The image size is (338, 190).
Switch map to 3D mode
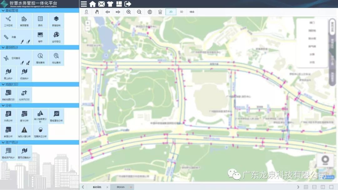coord(181,12)
